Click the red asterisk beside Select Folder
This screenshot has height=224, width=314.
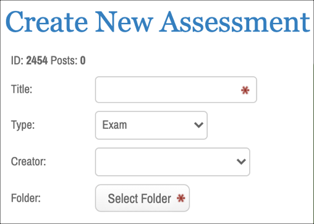click(x=181, y=198)
